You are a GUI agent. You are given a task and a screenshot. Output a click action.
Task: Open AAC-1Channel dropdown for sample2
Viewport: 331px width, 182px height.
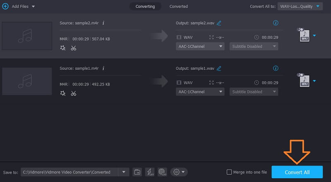200,47
